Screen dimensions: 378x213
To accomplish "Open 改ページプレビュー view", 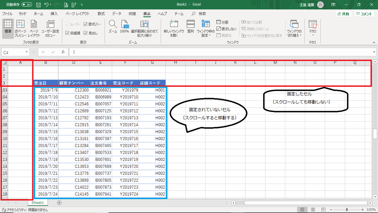I will (x=20, y=28).
